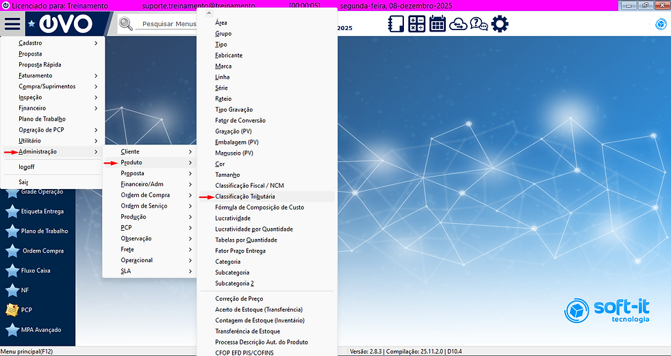The image size is (671, 356).
Task: Expand the Cliente submenu
Action: click(x=150, y=152)
